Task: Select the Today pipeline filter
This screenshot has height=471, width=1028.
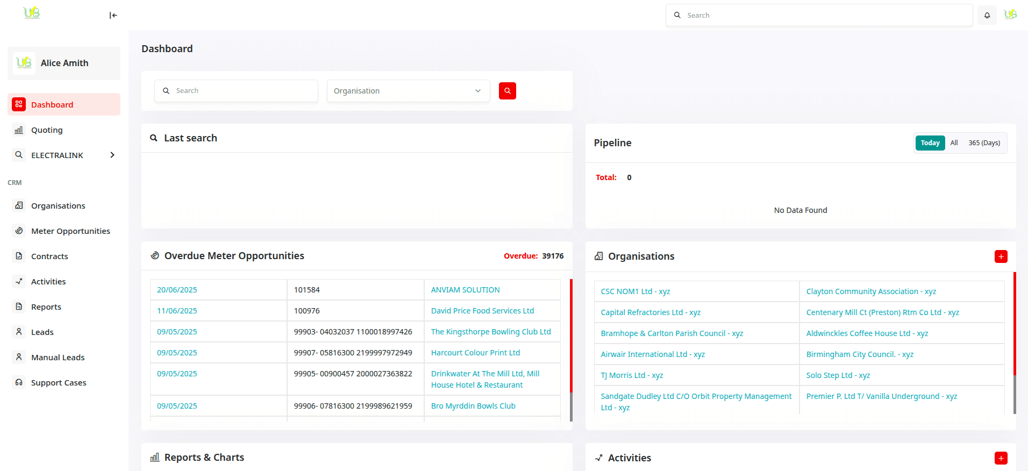Action: (x=930, y=143)
